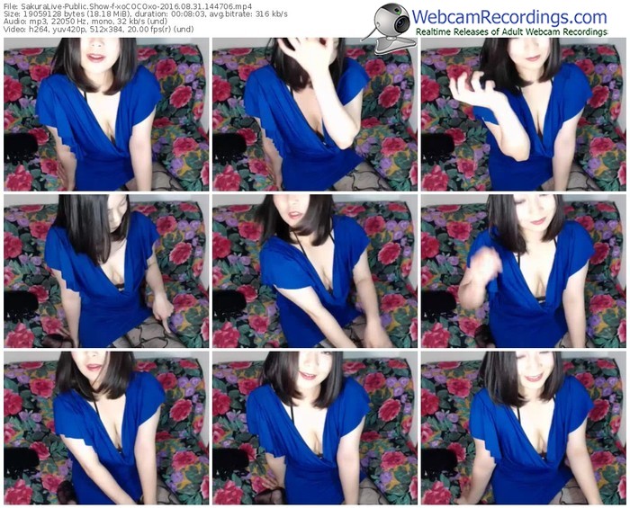Click the 'Realtime Releases of Adult Webcam Recordings' tagline
The height and width of the screenshot is (508, 630).
point(511,31)
